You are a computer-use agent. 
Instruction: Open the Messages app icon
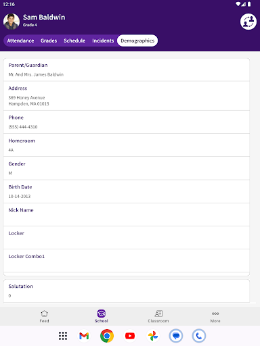[176, 336]
